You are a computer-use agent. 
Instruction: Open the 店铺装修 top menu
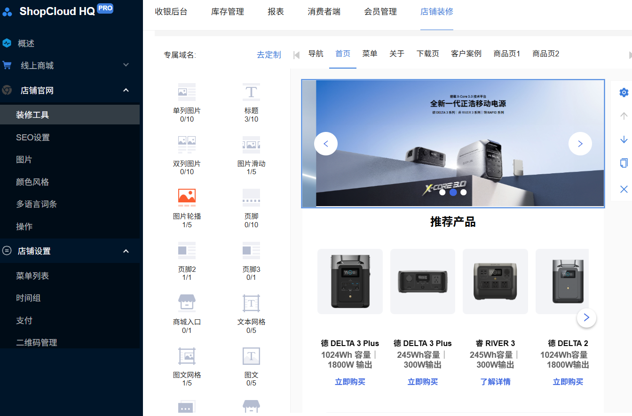pyautogui.click(x=437, y=12)
